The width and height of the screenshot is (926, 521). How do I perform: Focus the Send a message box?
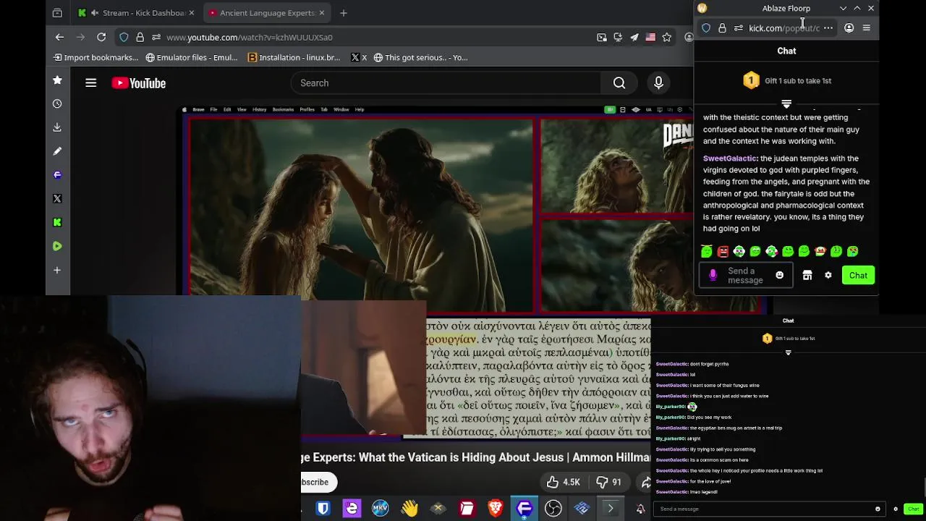coord(745,276)
